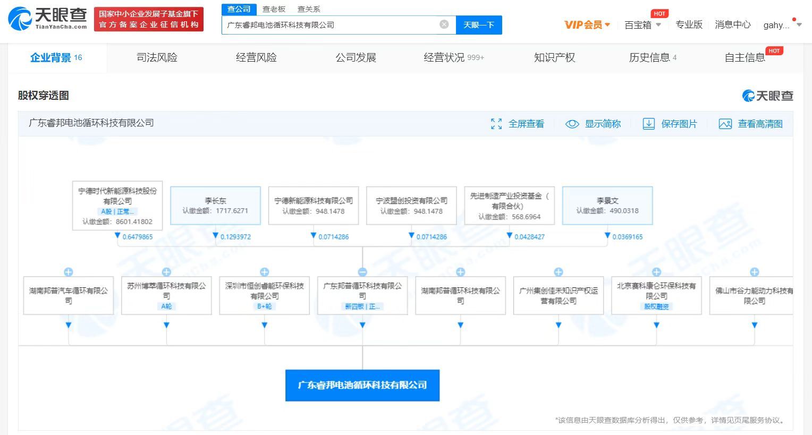Collapse 广东邦普循环科技有限公司 node with minus icon
This screenshot has width=812, height=435.
pyautogui.click(x=362, y=272)
